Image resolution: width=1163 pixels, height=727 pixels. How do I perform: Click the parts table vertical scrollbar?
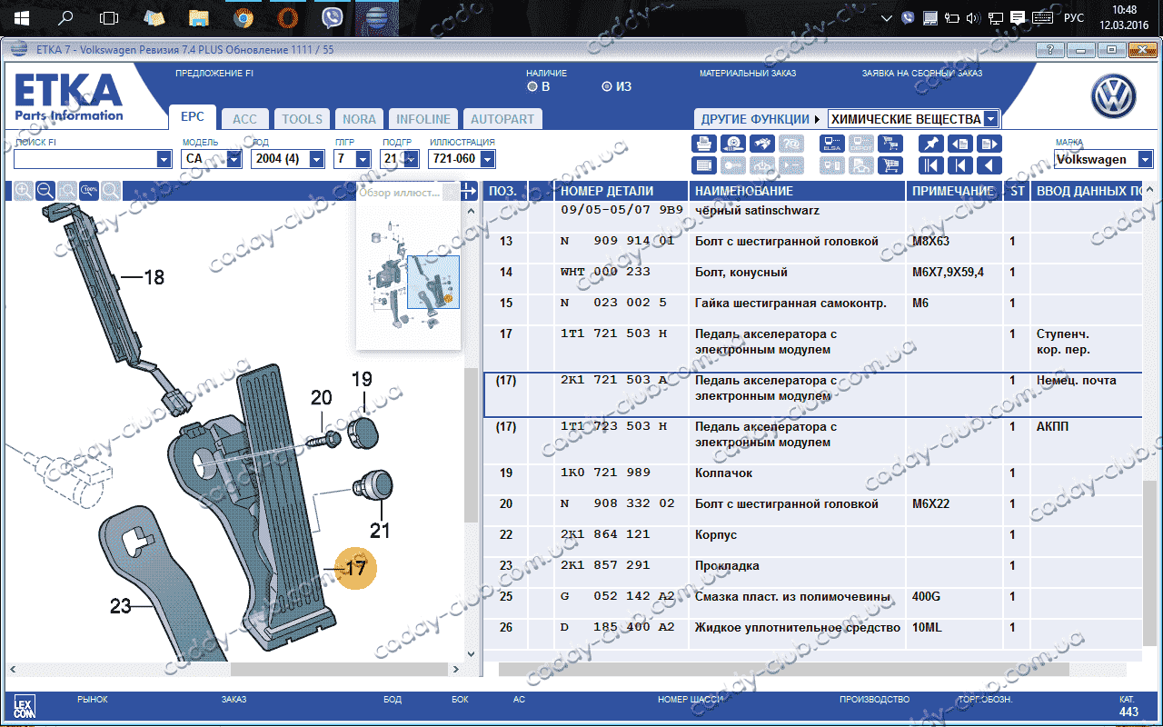tap(1150, 563)
